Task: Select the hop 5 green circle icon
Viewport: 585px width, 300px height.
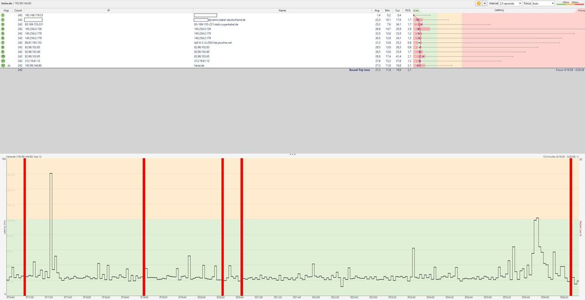Action: tap(3, 33)
